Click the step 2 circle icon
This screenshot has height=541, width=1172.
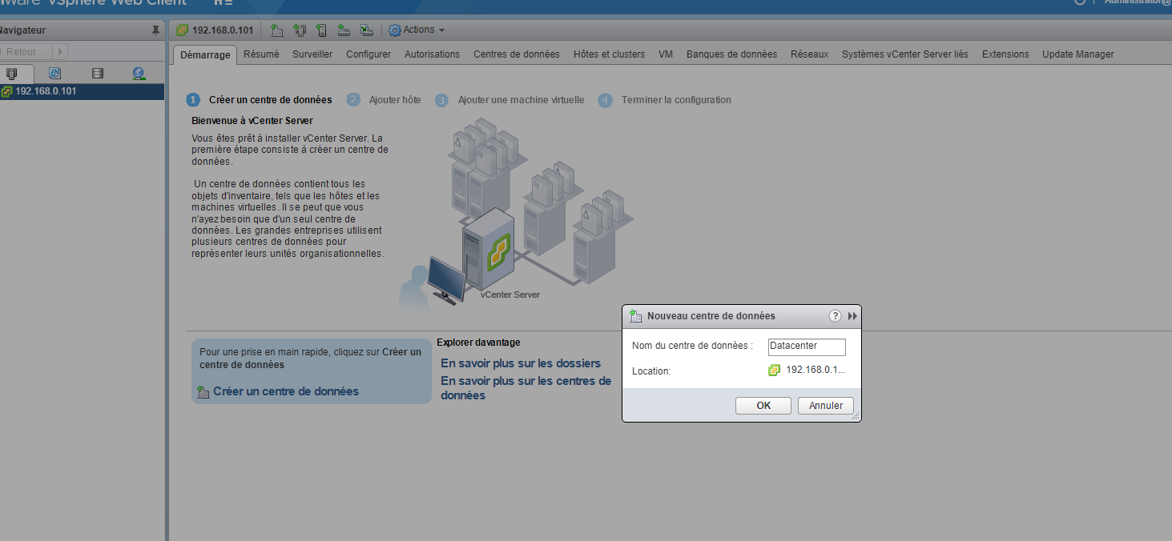(353, 100)
